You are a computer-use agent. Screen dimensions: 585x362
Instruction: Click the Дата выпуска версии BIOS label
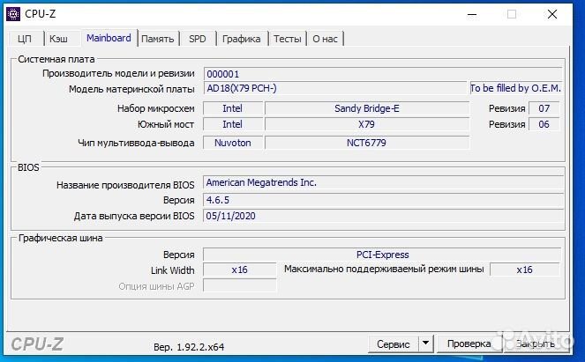pyautogui.click(x=134, y=216)
